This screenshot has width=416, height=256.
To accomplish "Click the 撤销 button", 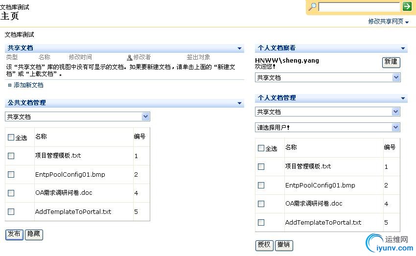I will (x=283, y=245).
